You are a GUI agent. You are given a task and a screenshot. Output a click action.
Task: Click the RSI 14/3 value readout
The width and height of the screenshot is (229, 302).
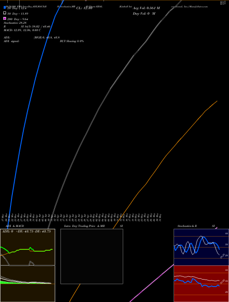[x=36, y=27]
